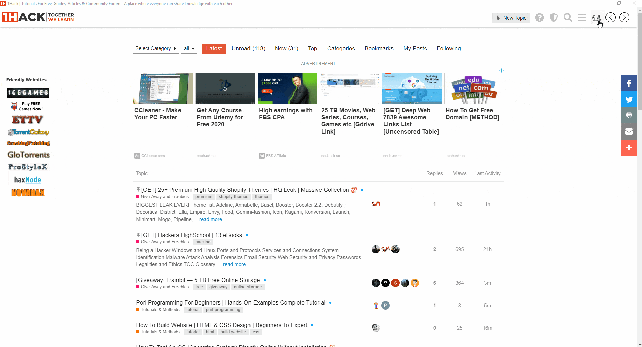Image resolution: width=642 pixels, height=347 pixels.
Task: Open GloTorrents logo link
Action: [28, 155]
